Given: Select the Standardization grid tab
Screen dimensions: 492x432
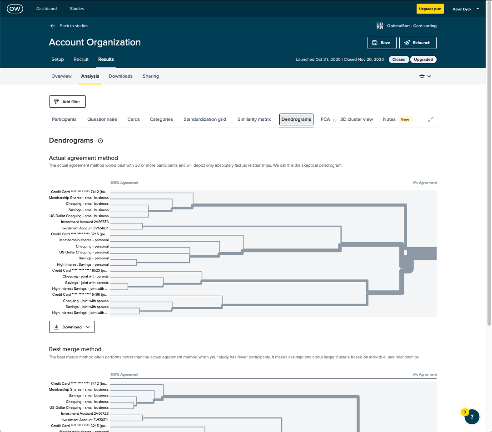Looking at the screenshot, I should (x=204, y=119).
